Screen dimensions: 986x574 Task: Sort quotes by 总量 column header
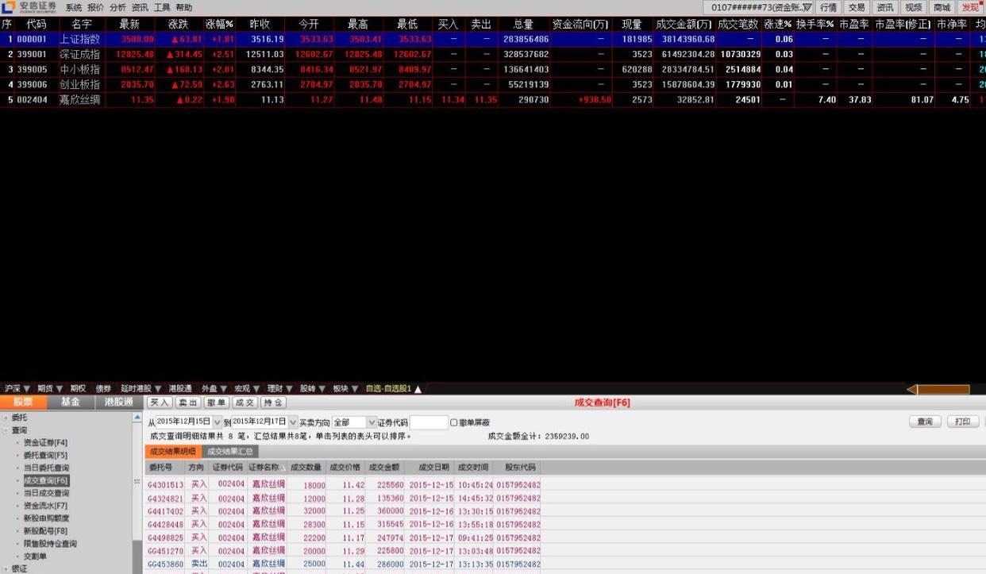pos(523,25)
